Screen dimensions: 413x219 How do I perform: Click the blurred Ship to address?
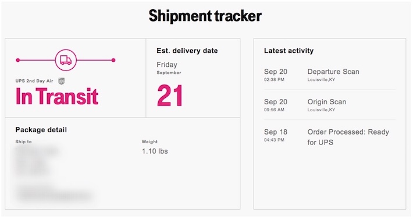[x=53, y=174]
